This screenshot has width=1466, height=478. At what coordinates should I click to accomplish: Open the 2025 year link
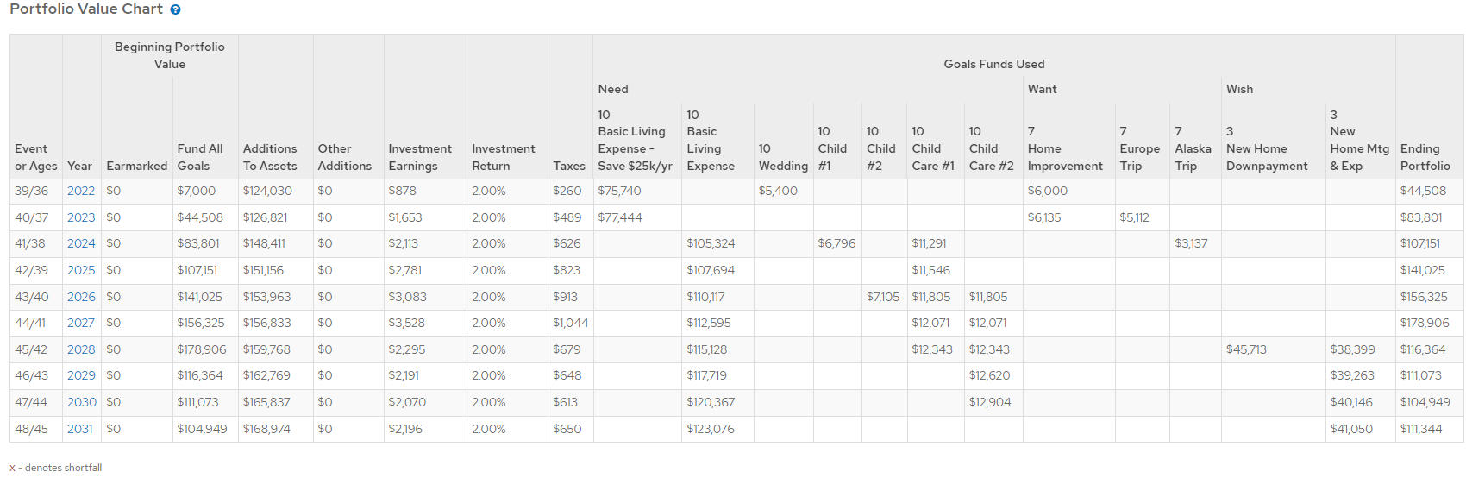coord(81,270)
